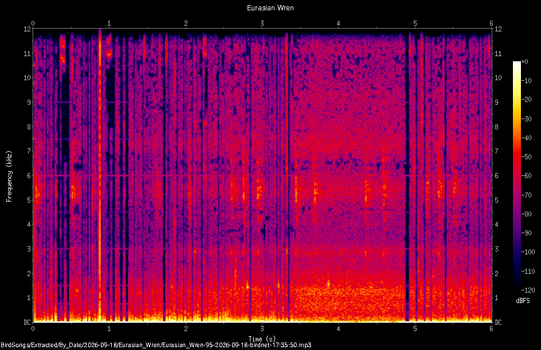541x350 pixels.
Task: Click the '-100' color scale value
Action: click(x=528, y=252)
